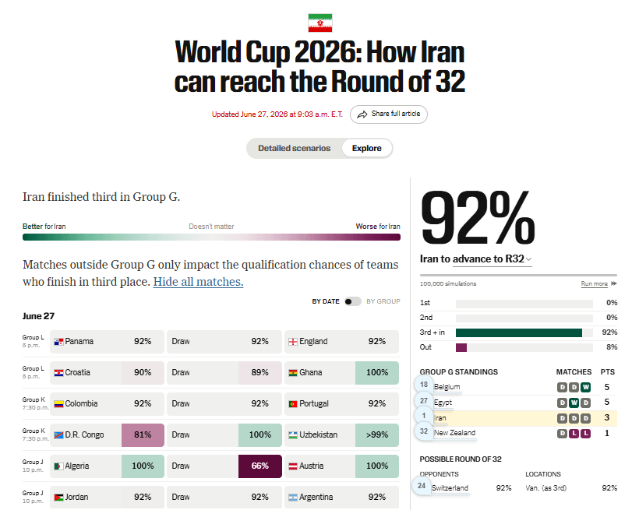Click the Panama flag icon

[x=58, y=342]
